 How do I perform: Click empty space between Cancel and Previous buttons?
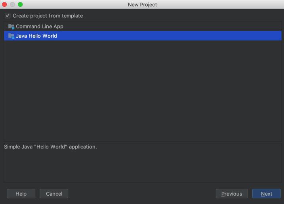tap(142, 194)
